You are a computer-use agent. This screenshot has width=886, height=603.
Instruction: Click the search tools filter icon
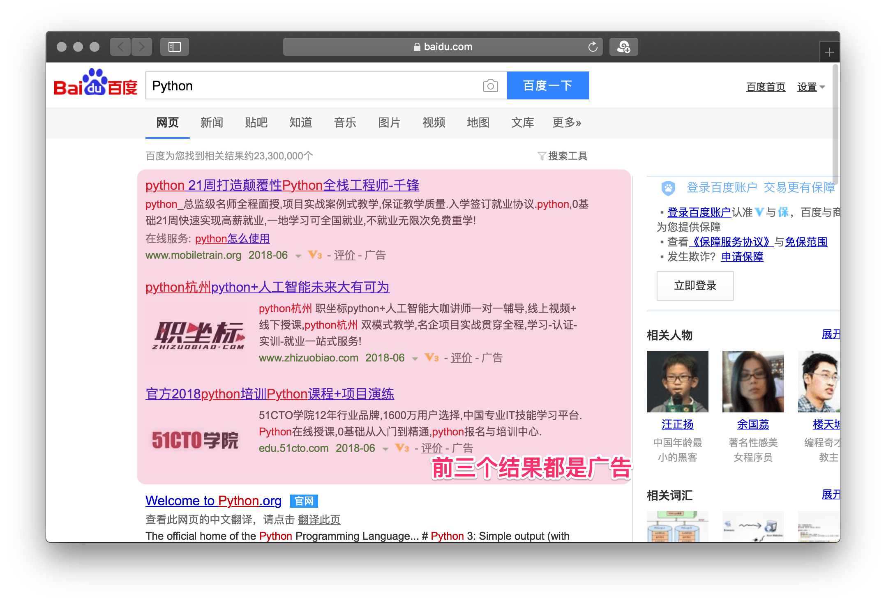point(542,156)
